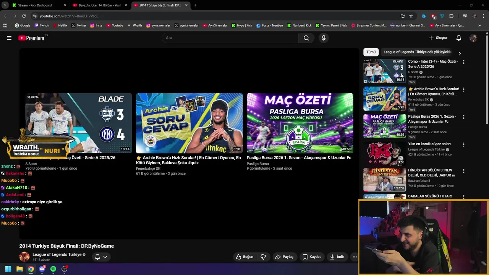Click the Chrome address bar URL
The width and height of the screenshot is (489, 275).
point(69,16)
